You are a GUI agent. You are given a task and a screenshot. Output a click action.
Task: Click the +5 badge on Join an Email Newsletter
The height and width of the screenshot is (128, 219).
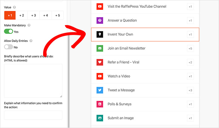click(x=190, y=48)
